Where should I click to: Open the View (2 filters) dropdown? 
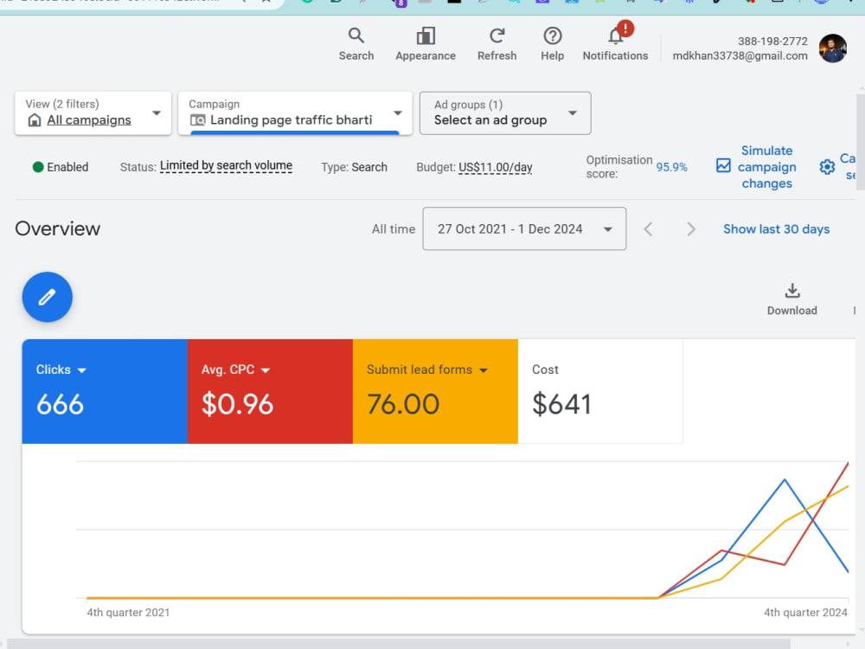(93, 113)
